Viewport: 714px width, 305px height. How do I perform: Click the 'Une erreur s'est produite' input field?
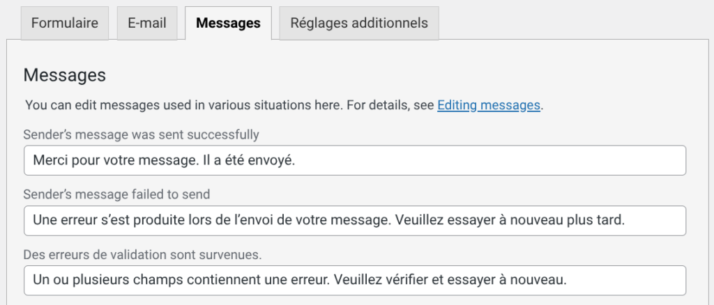[x=354, y=221]
